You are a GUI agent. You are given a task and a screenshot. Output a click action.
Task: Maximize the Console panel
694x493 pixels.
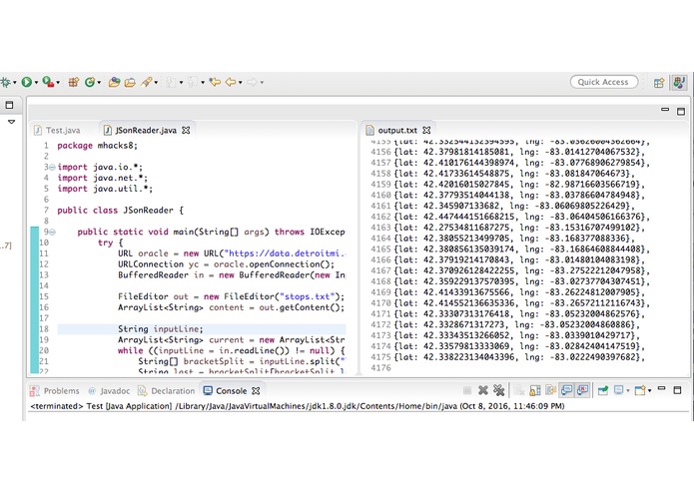point(678,390)
